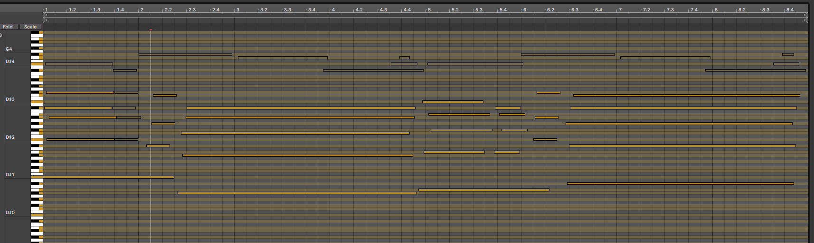Click the D#1 piano key label
The image size is (814, 243).
(10, 175)
